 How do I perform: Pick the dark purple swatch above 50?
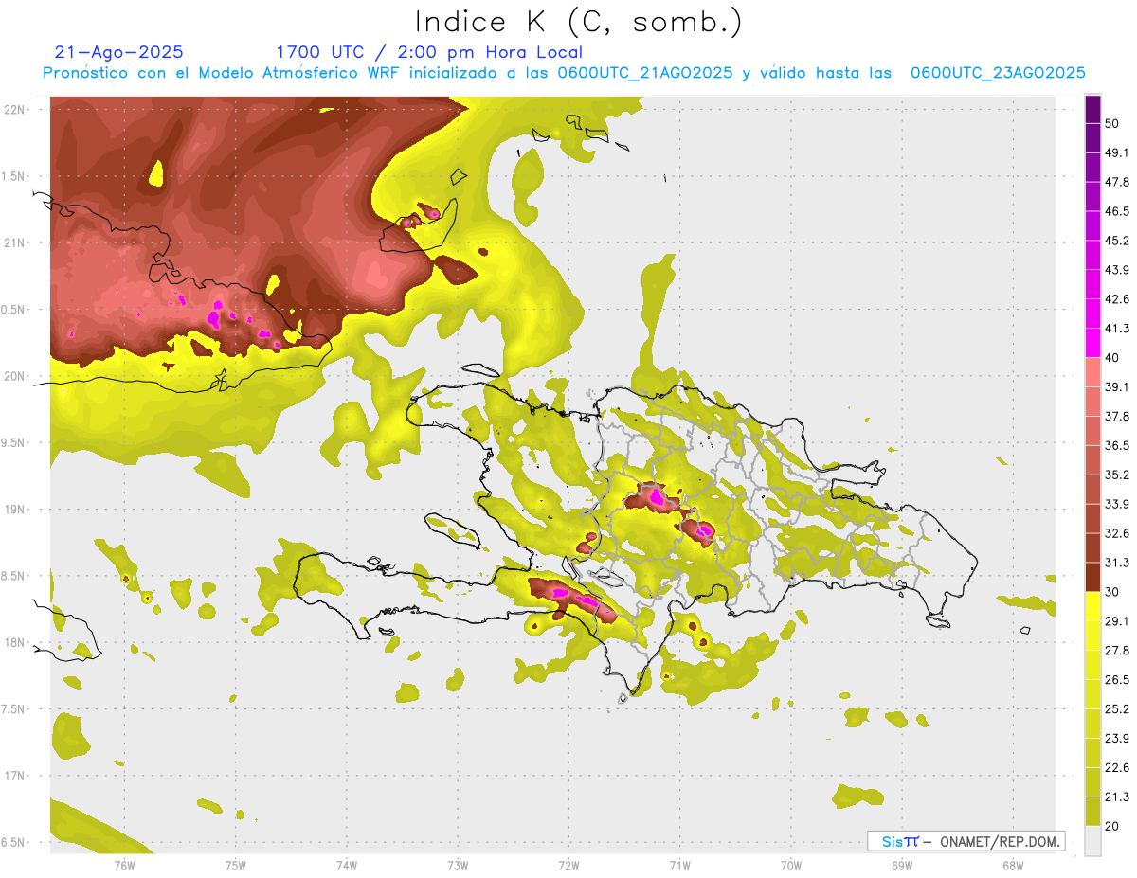1092,109
